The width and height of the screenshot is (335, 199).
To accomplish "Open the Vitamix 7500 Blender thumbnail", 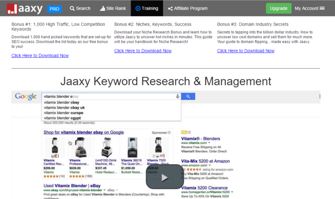I will coord(158,148).
